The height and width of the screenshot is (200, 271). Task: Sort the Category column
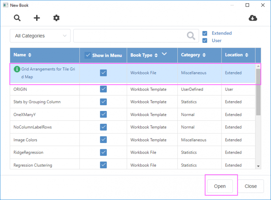[204, 55]
